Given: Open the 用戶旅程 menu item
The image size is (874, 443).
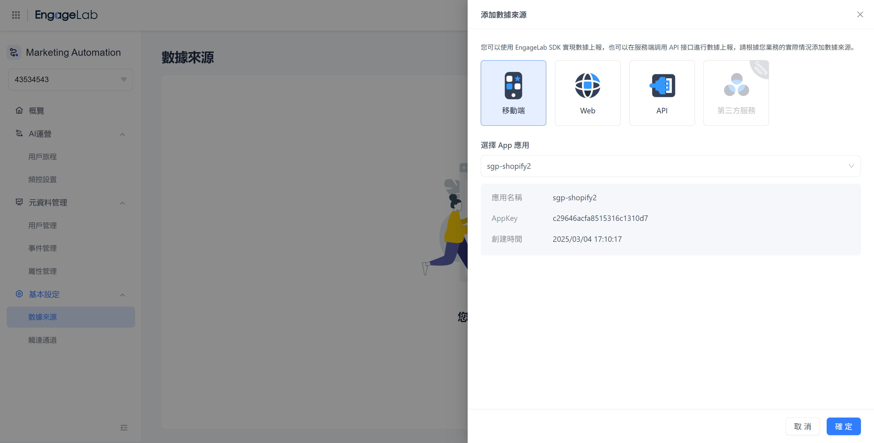Looking at the screenshot, I should (42, 156).
